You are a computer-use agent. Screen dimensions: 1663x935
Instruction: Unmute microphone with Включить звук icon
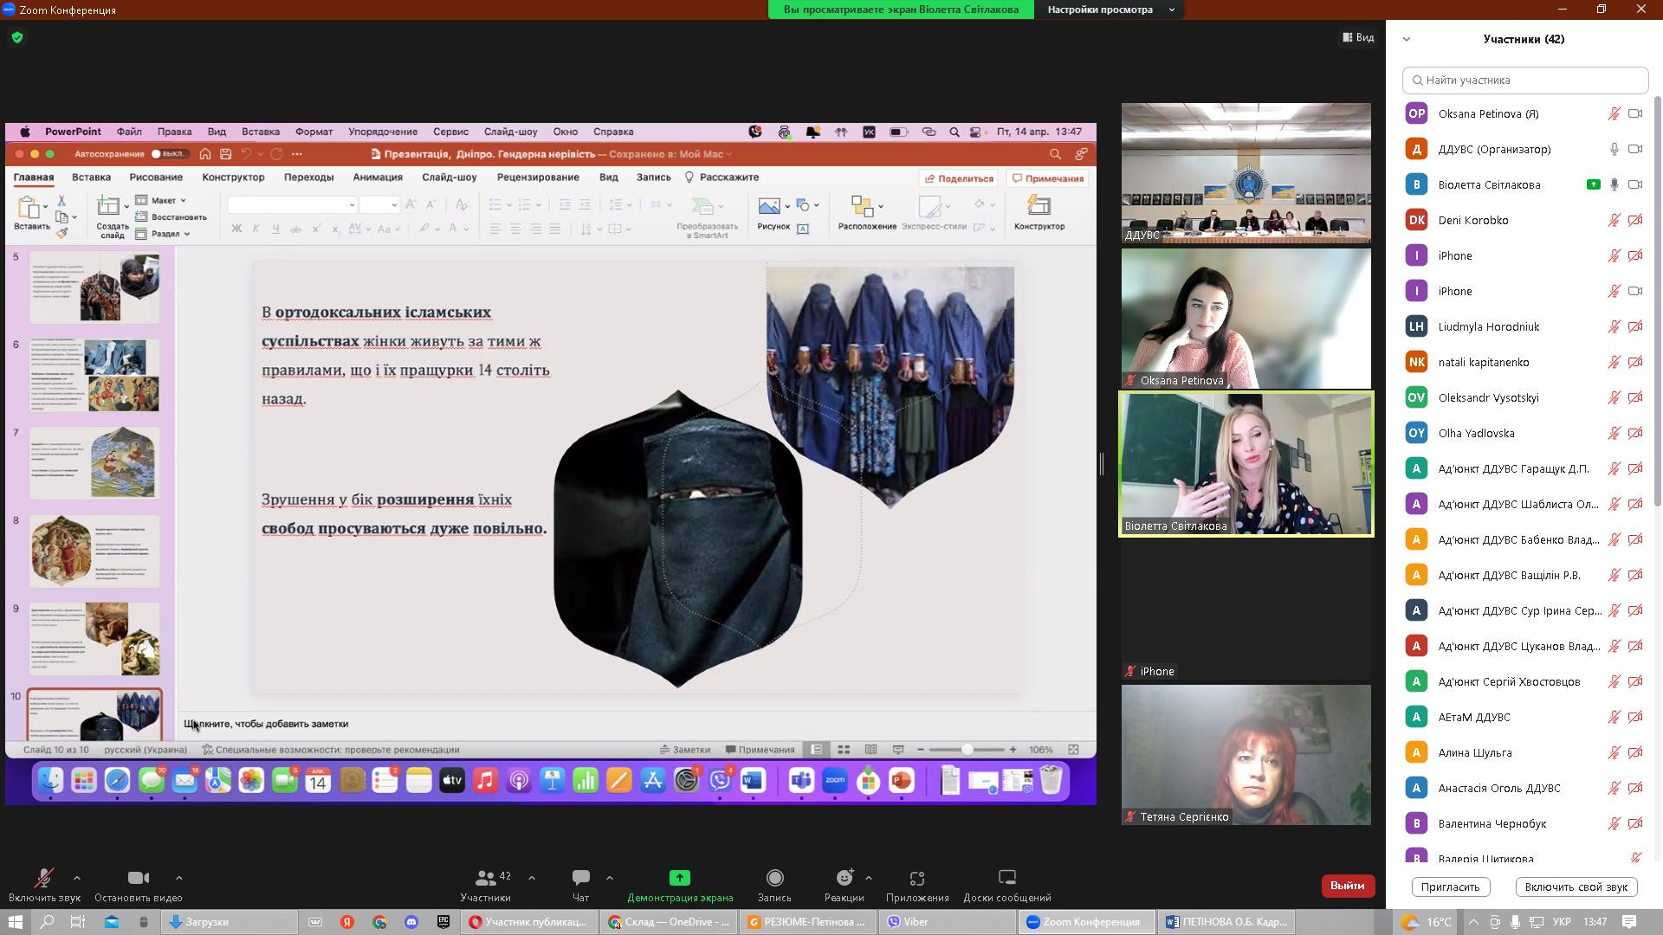click(43, 879)
